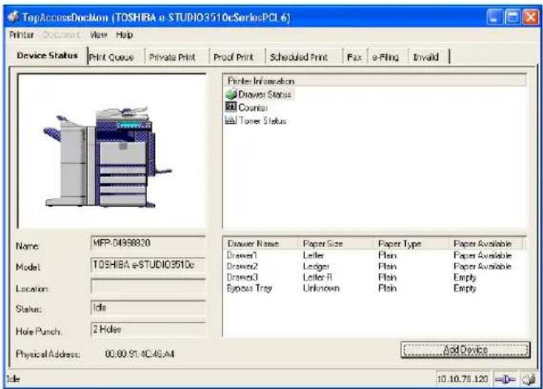Click Drawer3's Empty availability cell
This screenshot has height=389, width=543.
coord(464,278)
